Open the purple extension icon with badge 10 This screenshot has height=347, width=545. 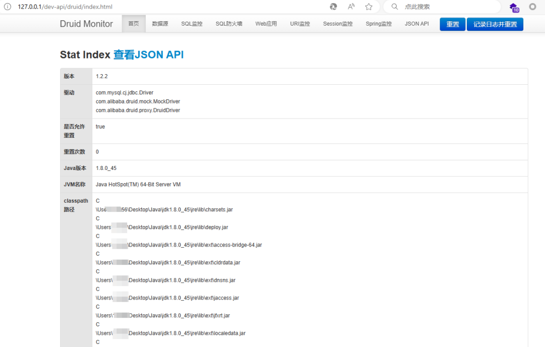click(x=514, y=7)
